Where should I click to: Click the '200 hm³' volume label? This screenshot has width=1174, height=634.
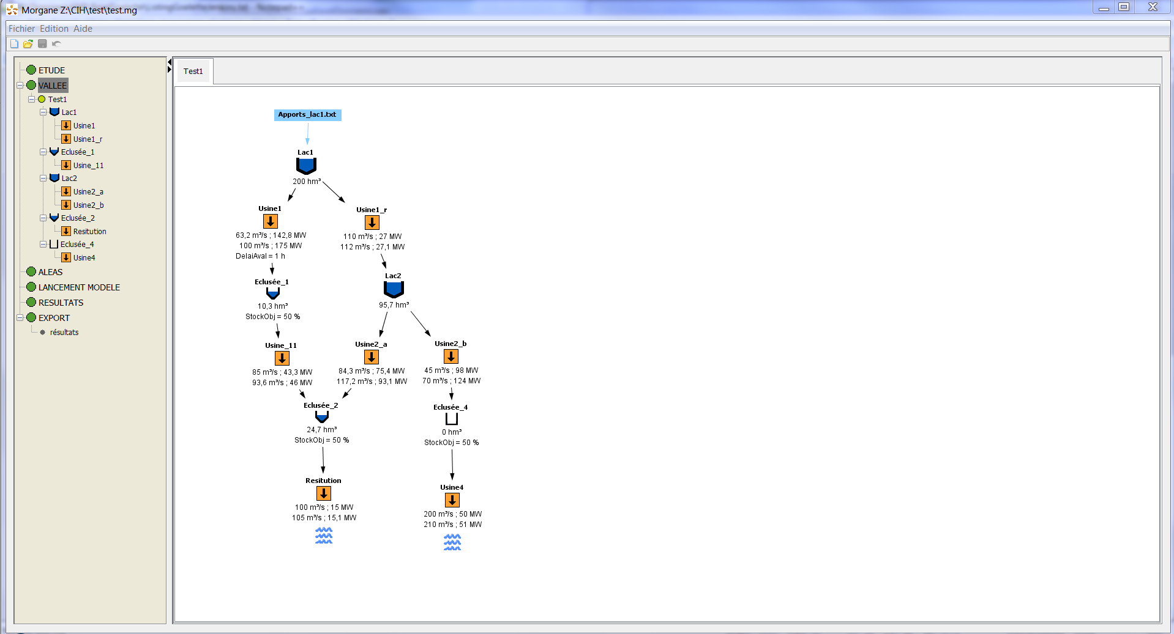pyautogui.click(x=307, y=182)
